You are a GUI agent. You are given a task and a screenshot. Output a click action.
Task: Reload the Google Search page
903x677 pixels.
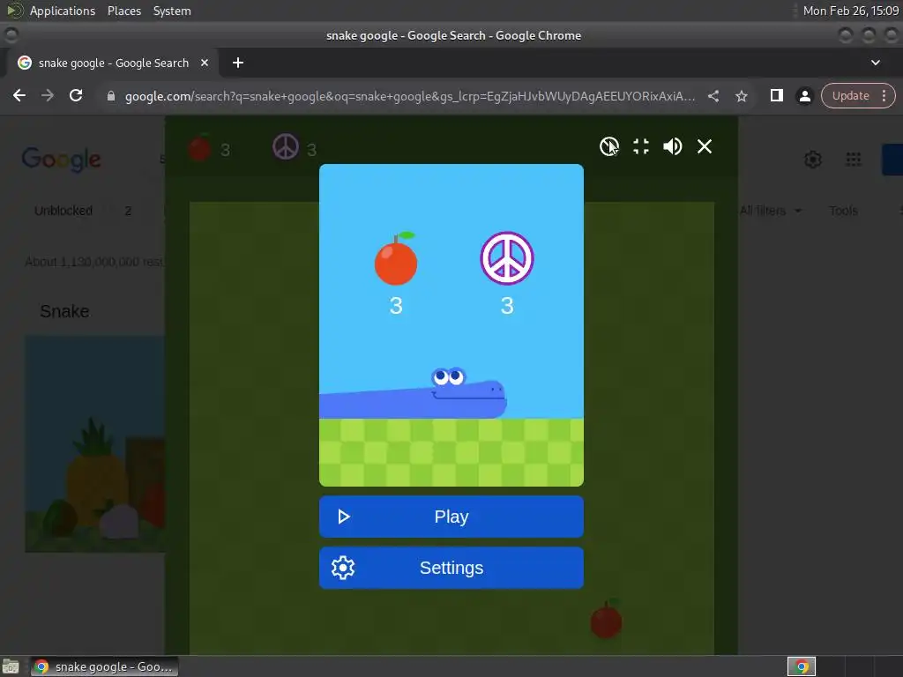76,95
